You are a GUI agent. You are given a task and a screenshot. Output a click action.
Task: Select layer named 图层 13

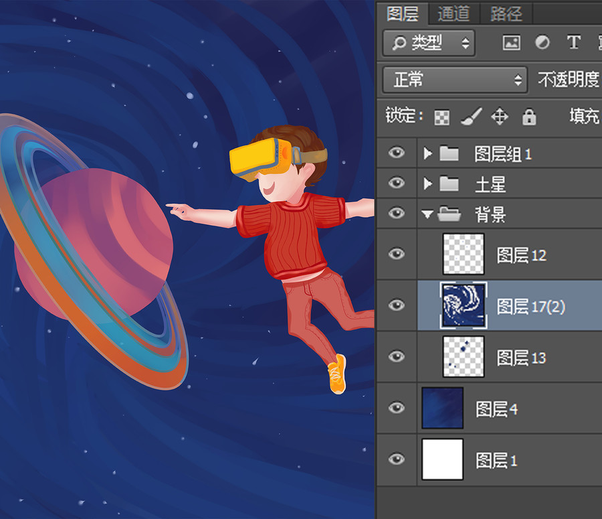pos(521,358)
